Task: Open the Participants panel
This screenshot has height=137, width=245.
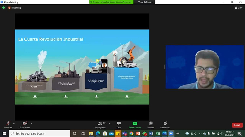Action: coord(100,124)
